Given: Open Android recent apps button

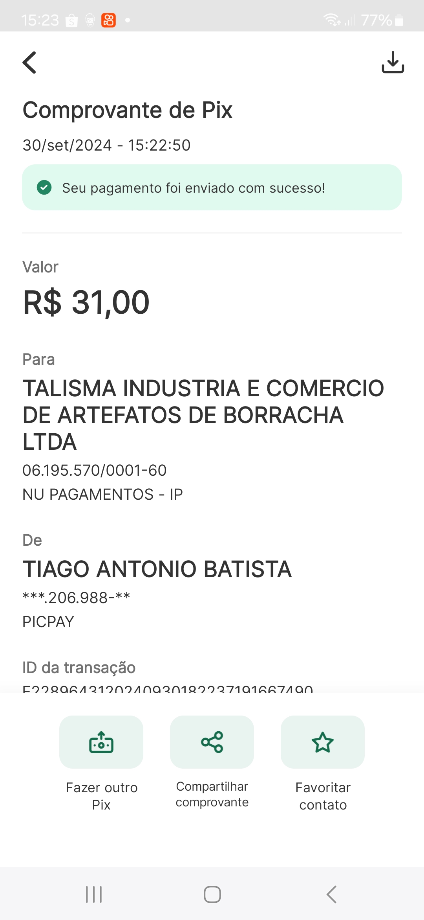Looking at the screenshot, I should tap(94, 894).
